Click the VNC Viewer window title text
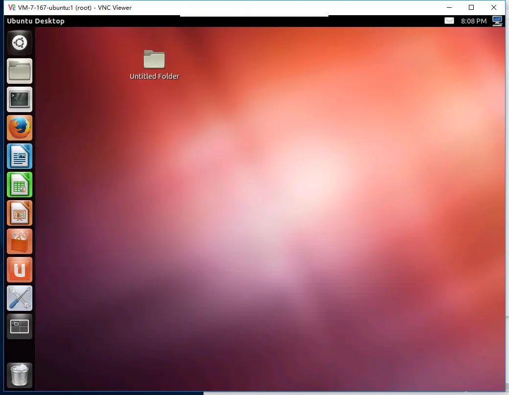 75,8
